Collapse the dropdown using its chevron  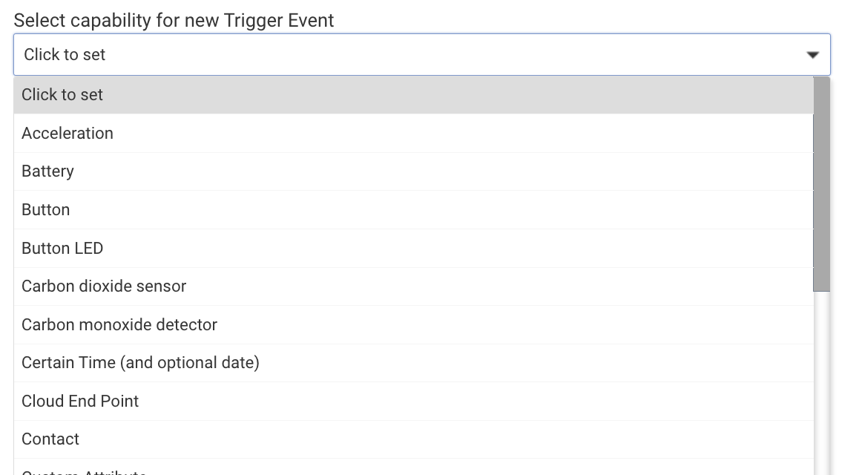point(813,54)
